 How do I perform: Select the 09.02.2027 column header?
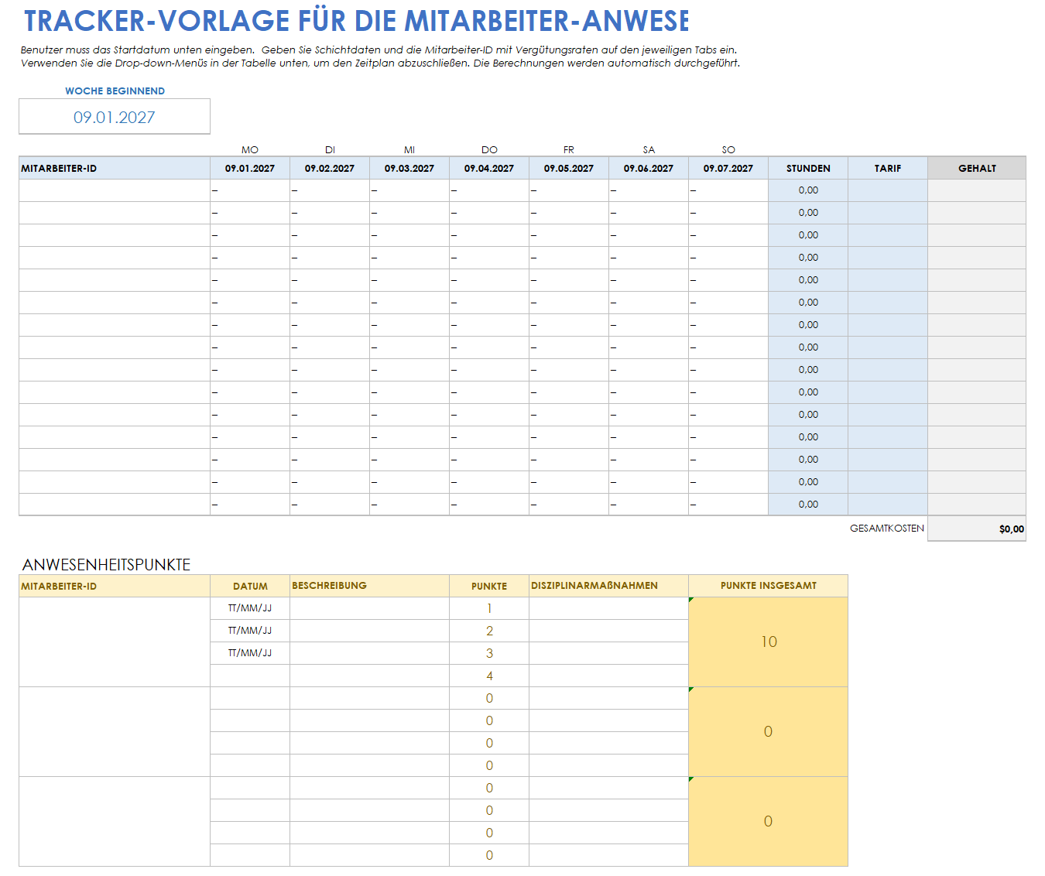[330, 168]
